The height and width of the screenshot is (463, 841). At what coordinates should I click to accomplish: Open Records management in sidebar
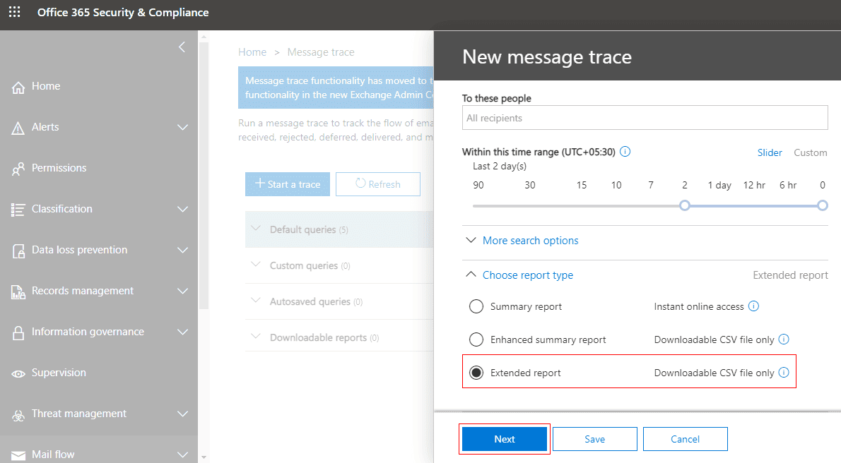coord(83,291)
